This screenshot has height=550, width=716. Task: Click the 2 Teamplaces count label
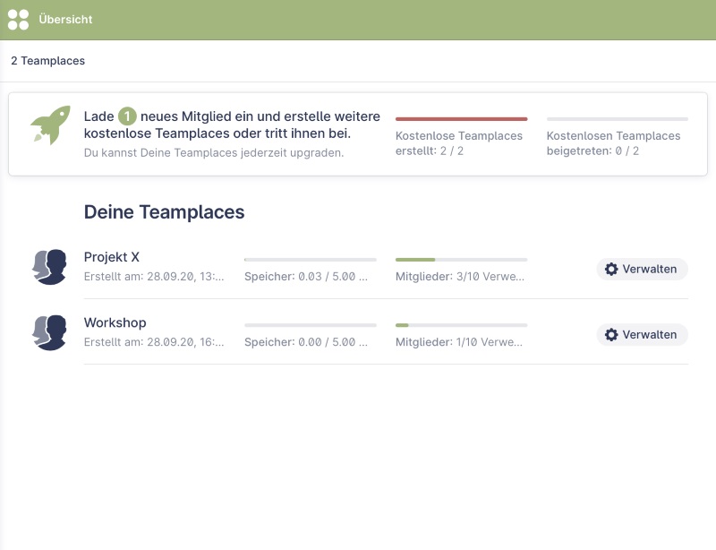47,61
